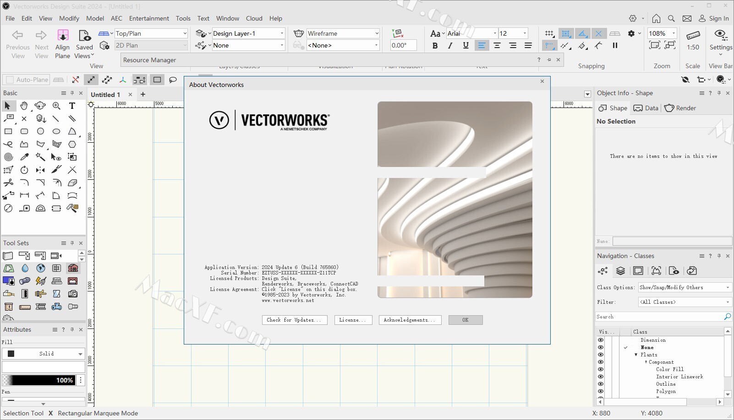The height and width of the screenshot is (420, 734).
Task: Collapse the Plants class tree
Action: click(x=636, y=355)
